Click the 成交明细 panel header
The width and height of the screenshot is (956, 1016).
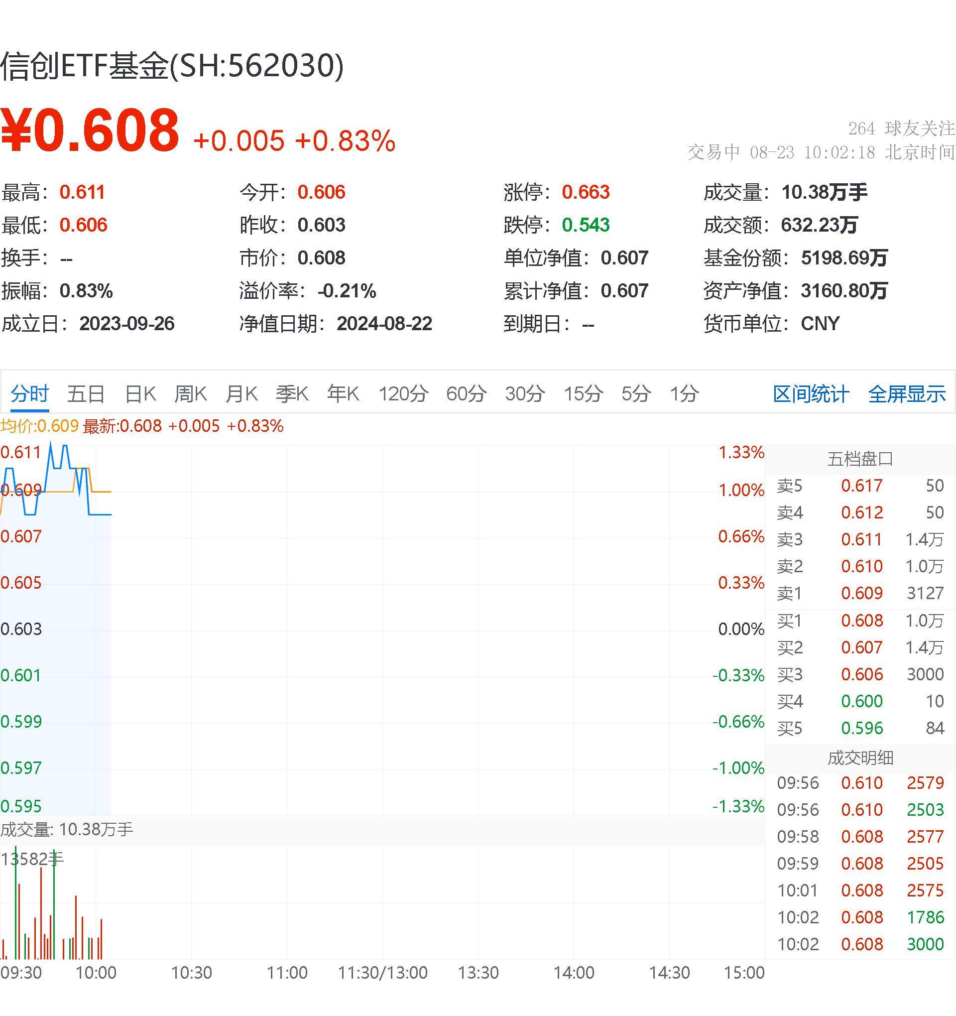tap(860, 758)
